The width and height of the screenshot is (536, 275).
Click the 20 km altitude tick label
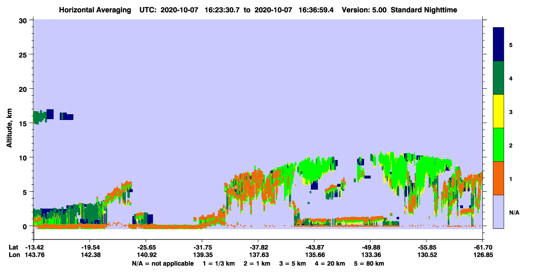[x=23, y=89]
